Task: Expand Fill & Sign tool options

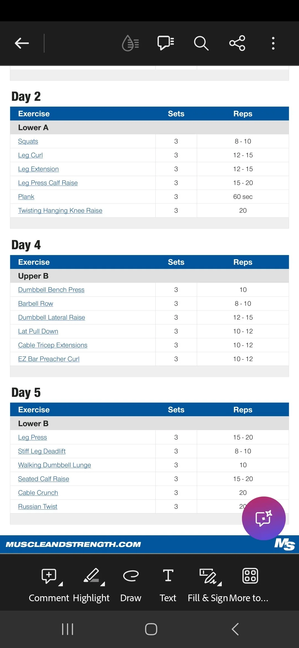Action: [x=220, y=584]
